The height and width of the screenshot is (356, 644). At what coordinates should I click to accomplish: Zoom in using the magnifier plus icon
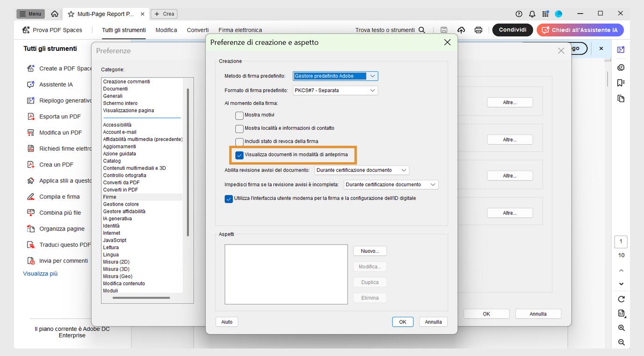(x=621, y=328)
